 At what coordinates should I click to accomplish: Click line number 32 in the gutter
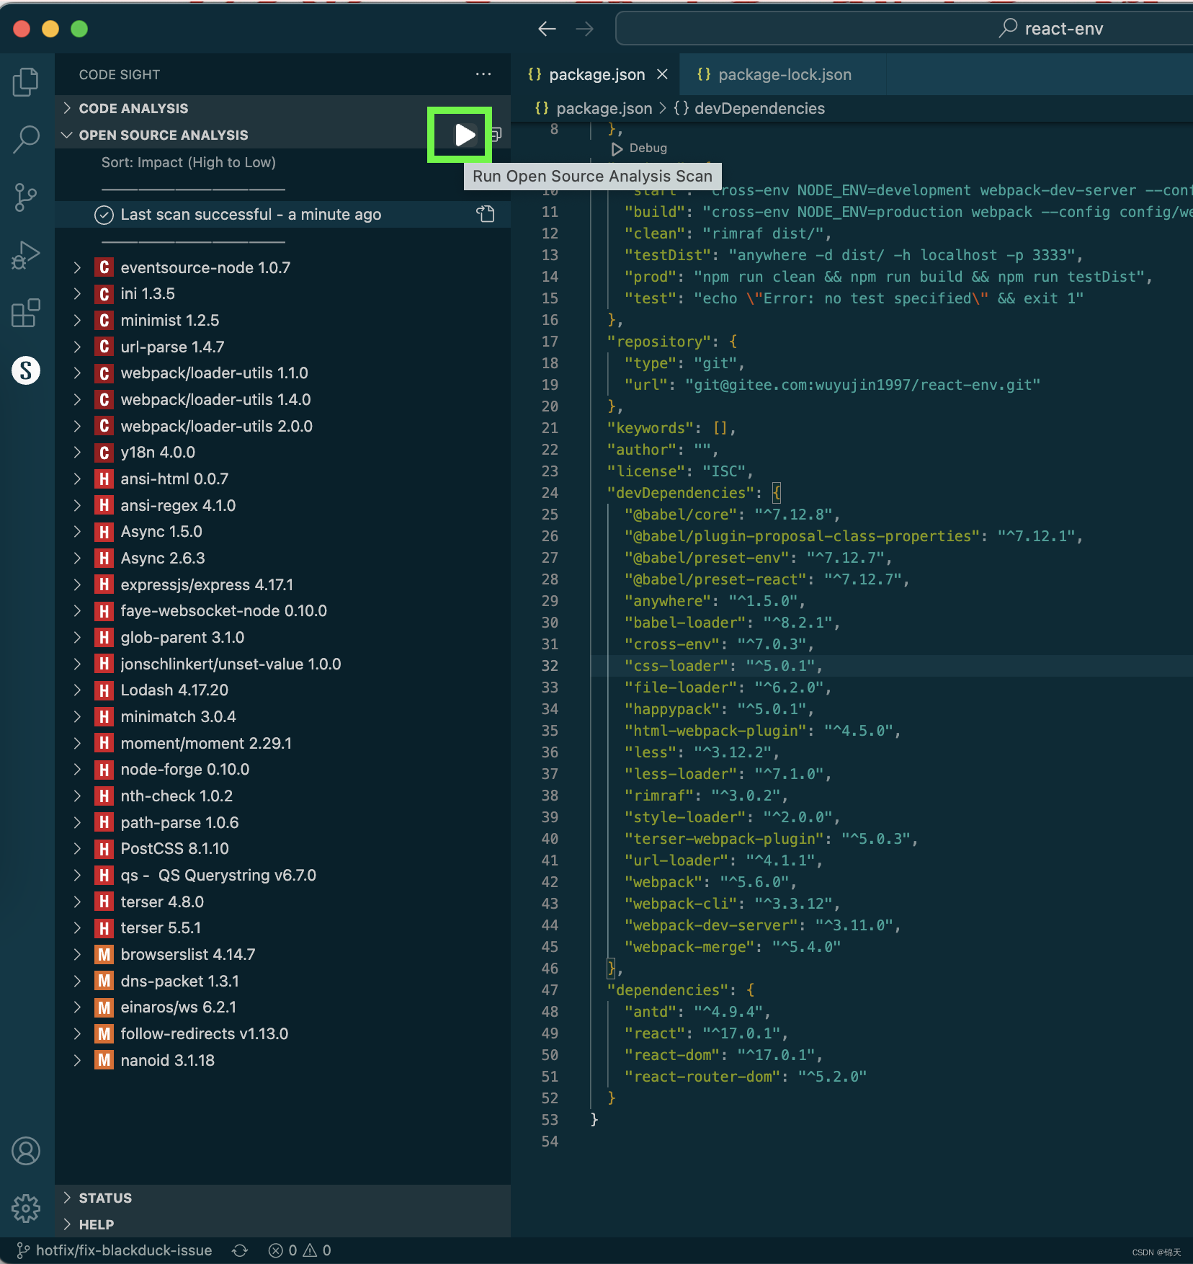point(550,666)
